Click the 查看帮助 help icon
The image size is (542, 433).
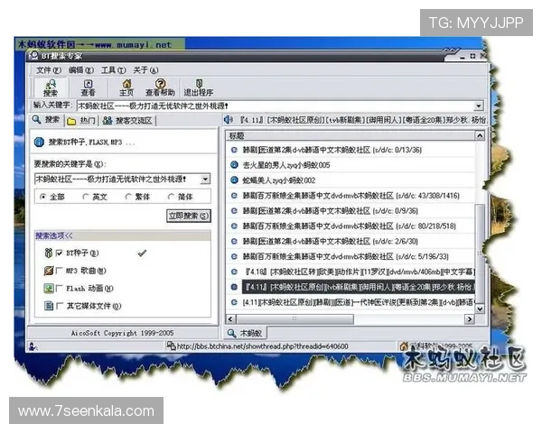coord(160,84)
